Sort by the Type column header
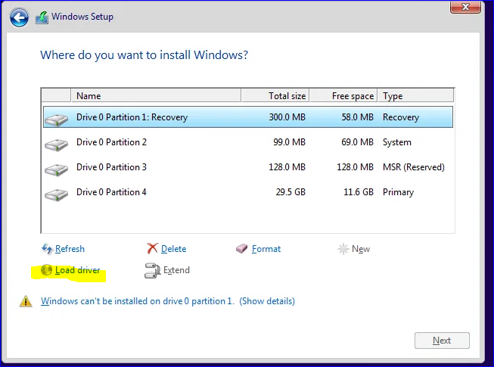Image resolution: width=494 pixels, height=367 pixels. [415, 96]
